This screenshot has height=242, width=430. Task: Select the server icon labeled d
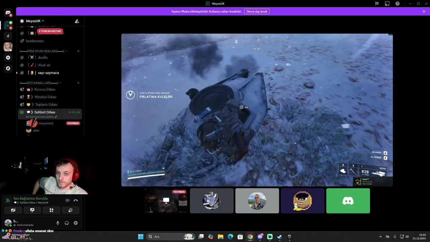tap(8, 36)
